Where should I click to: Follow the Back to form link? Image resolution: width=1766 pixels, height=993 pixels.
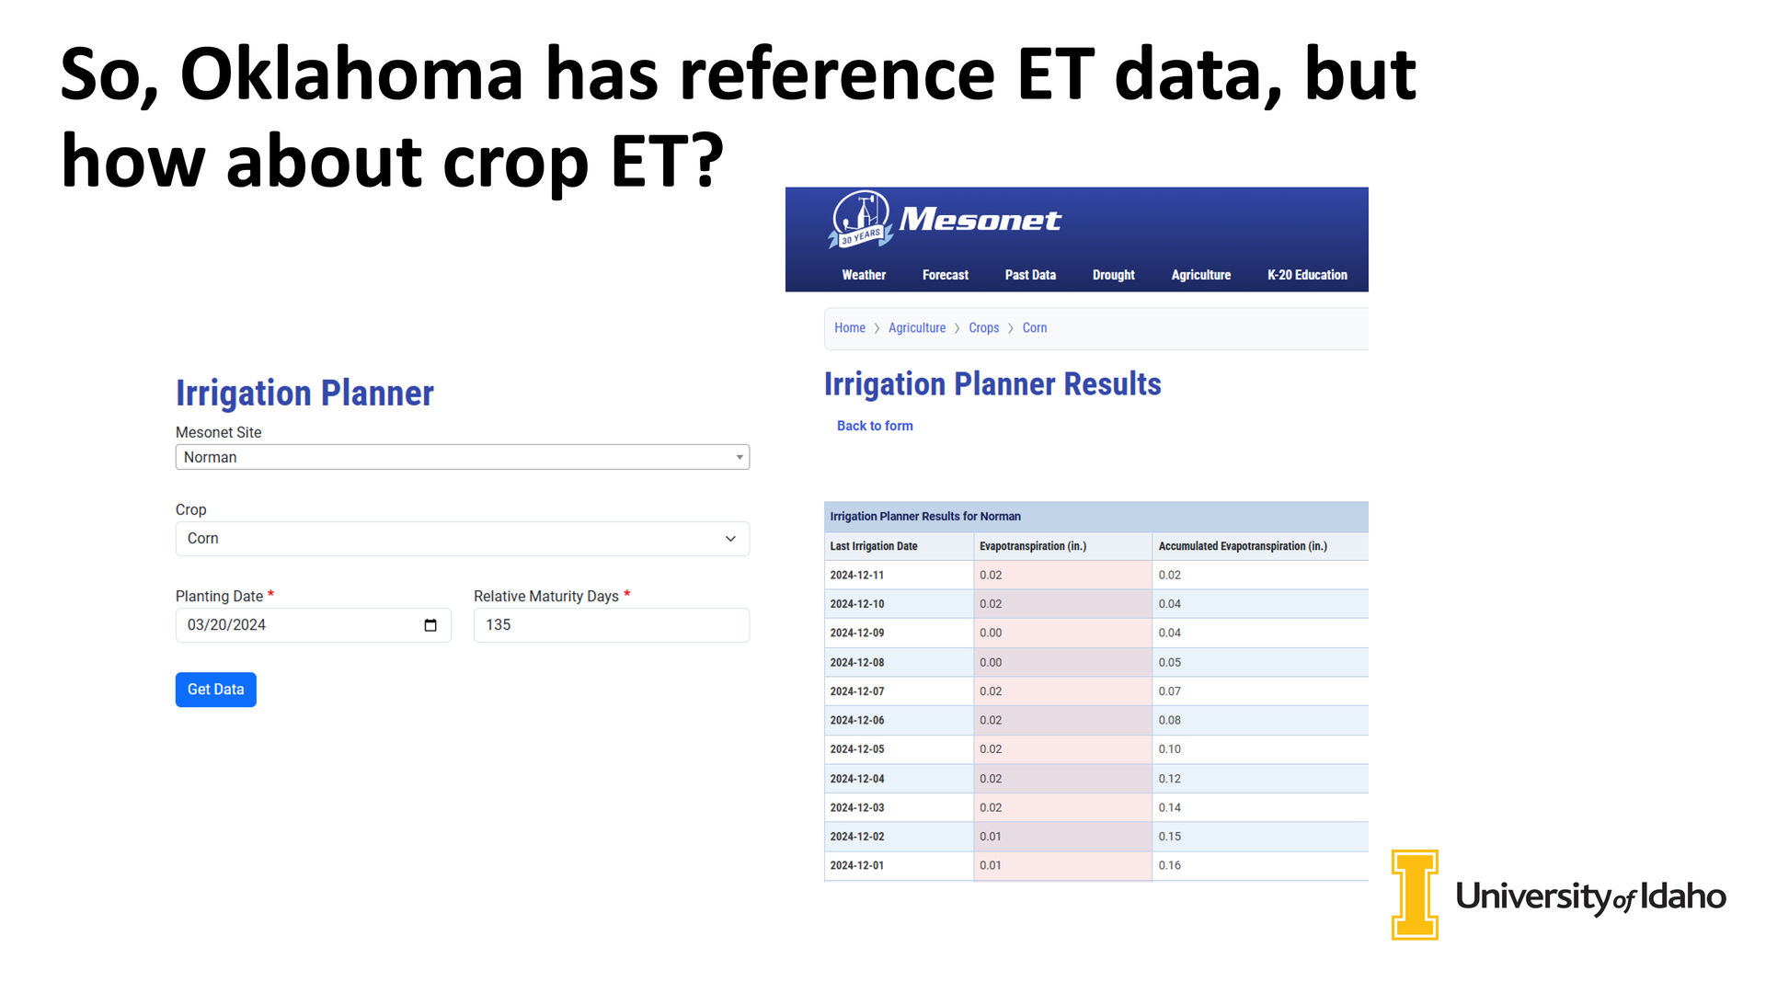(x=875, y=426)
